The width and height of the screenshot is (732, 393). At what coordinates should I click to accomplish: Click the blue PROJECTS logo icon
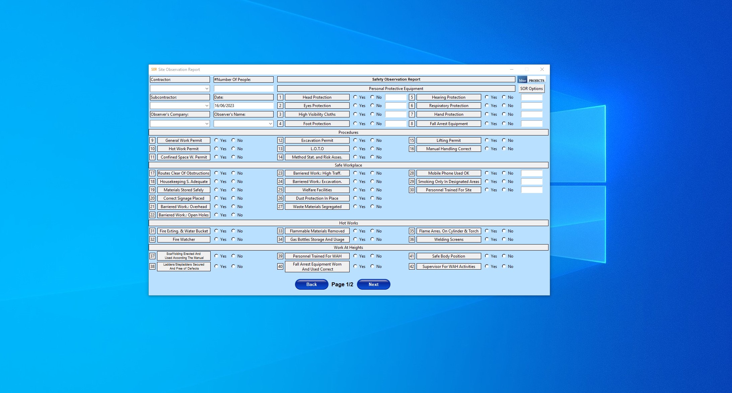point(531,80)
